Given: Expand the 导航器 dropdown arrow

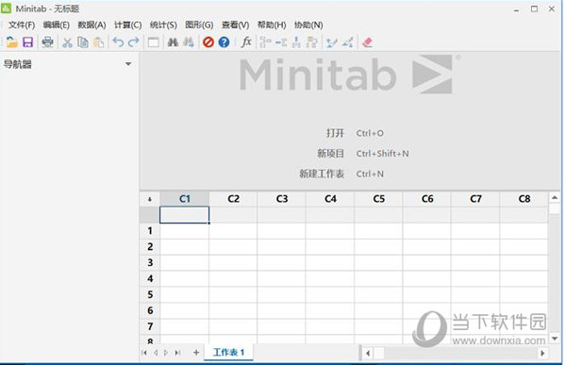Looking at the screenshot, I should click(128, 64).
